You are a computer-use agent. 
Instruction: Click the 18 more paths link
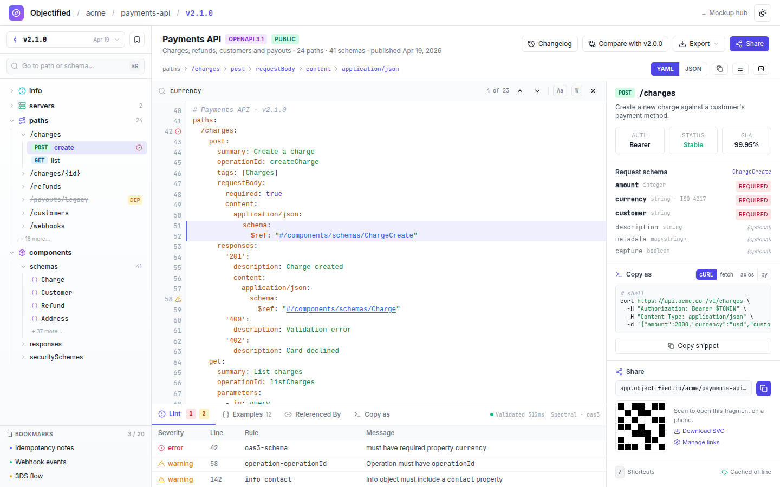coord(35,239)
